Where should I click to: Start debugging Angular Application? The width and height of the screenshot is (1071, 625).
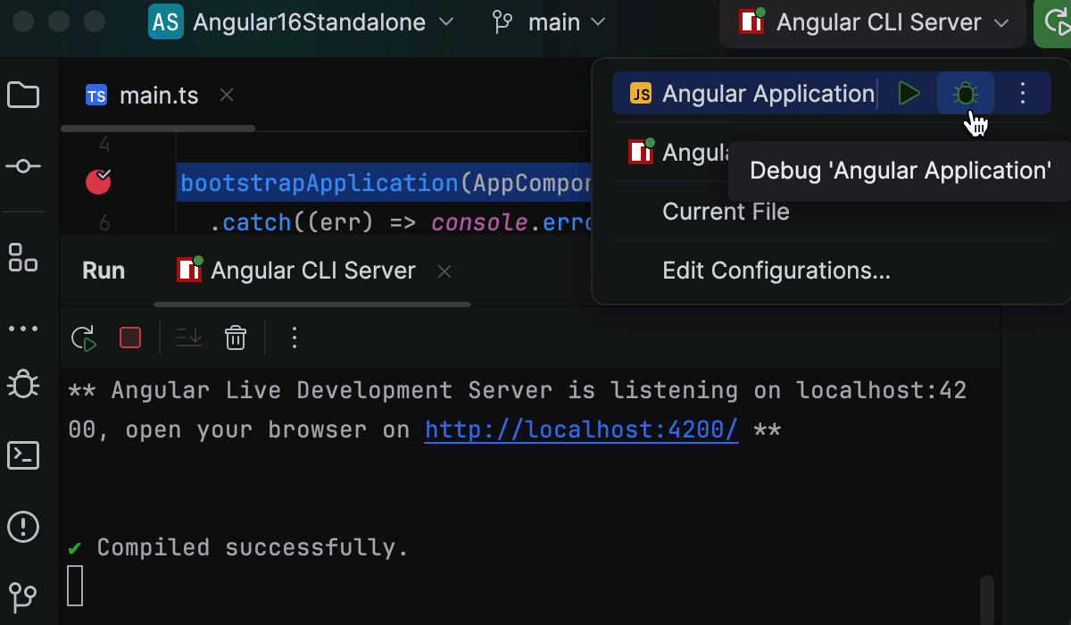(966, 92)
